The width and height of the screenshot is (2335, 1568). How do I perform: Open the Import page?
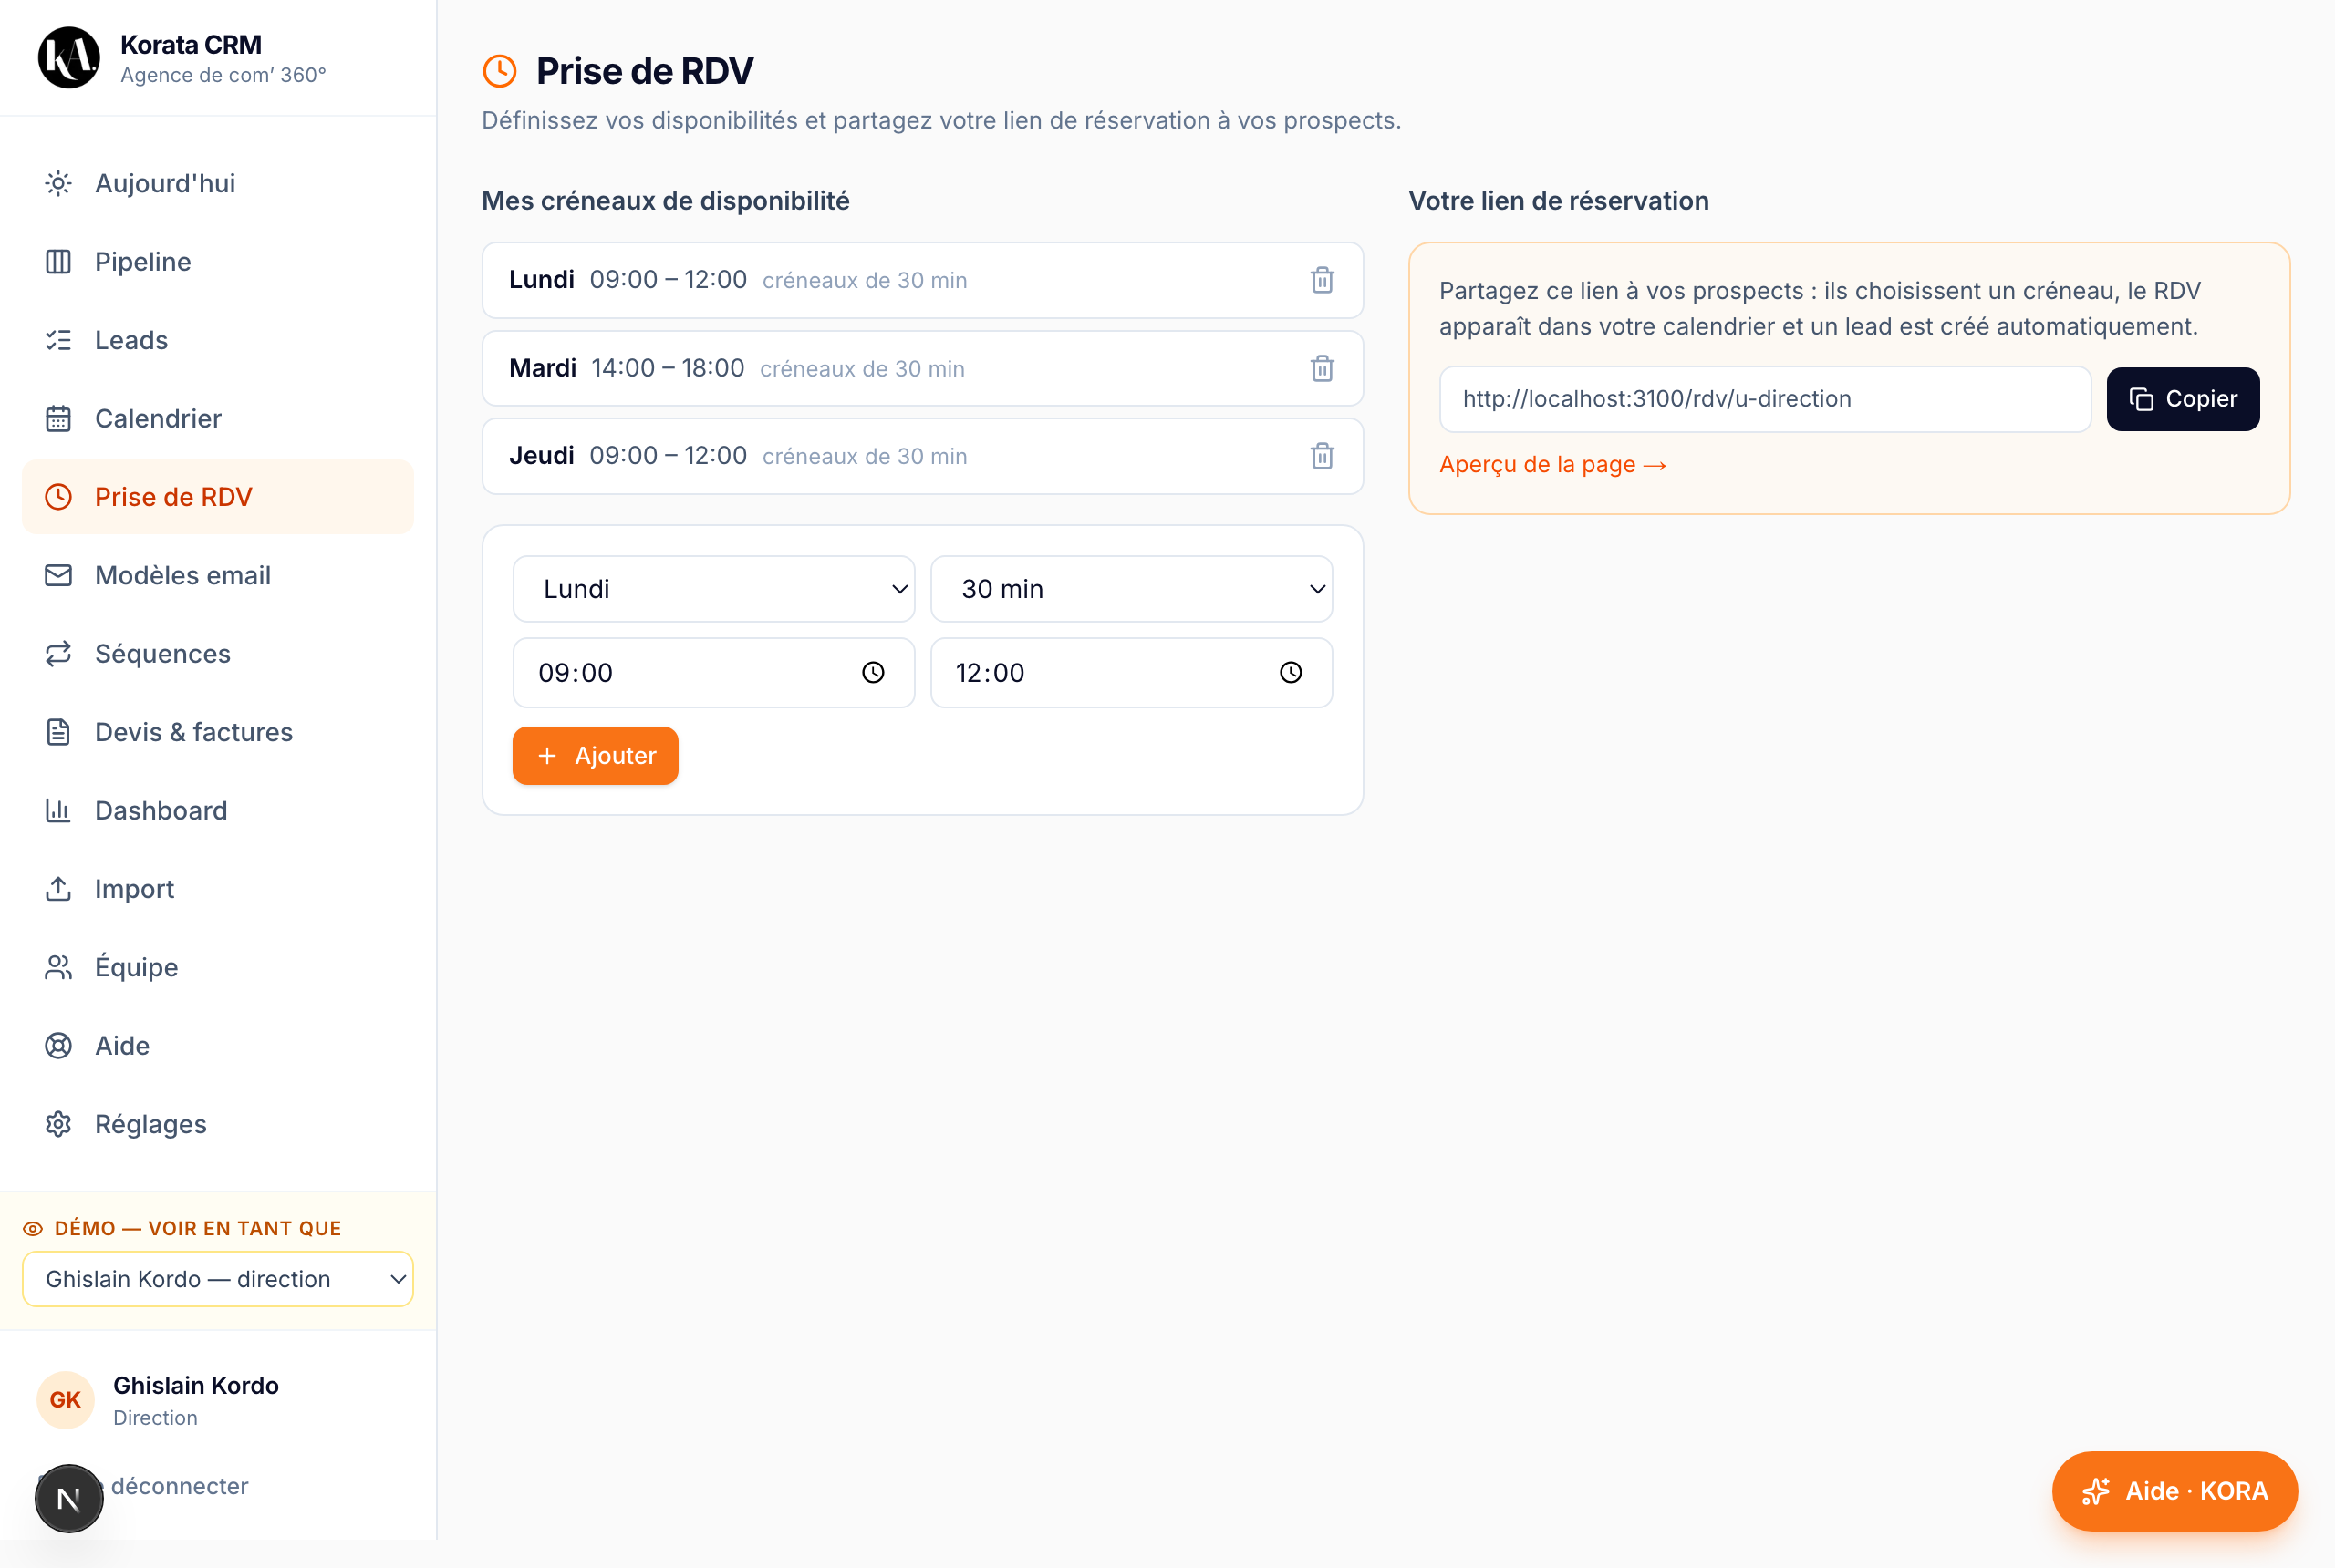coord(218,889)
